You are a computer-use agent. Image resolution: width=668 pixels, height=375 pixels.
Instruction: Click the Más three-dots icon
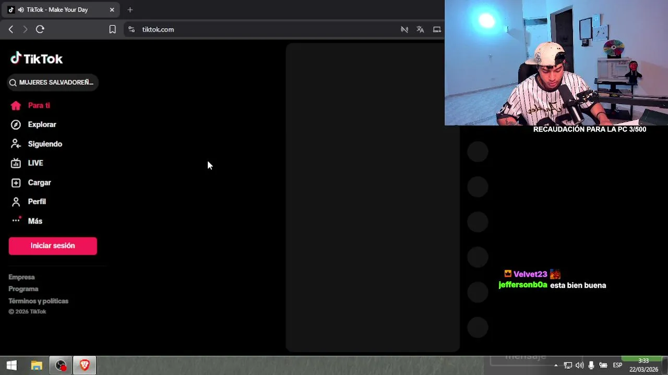click(x=16, y=220)
